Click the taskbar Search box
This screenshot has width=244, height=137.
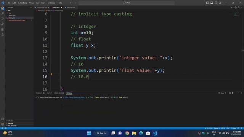(x=101, y=133)
